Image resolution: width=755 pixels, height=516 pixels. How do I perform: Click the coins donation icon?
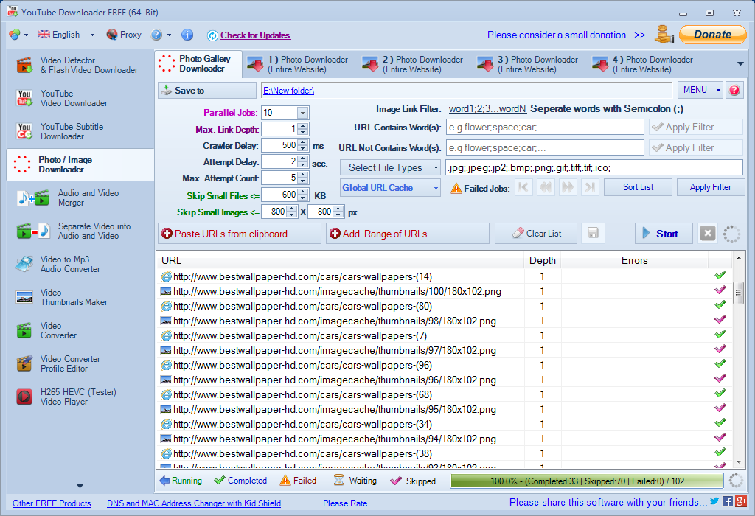click(x=664, y=35)
